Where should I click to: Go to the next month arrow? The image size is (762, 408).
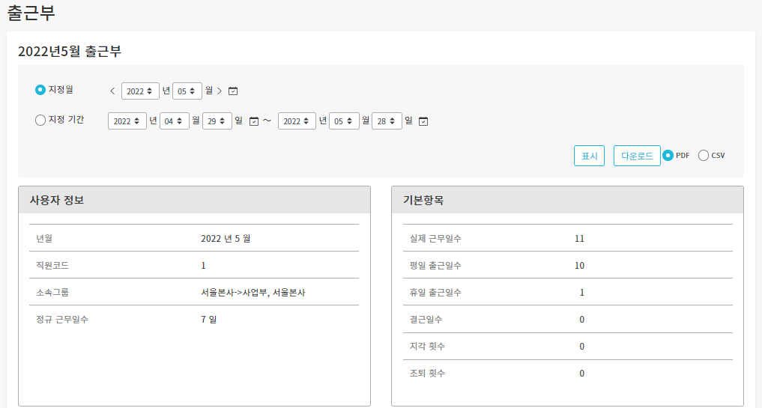point(220,91)
